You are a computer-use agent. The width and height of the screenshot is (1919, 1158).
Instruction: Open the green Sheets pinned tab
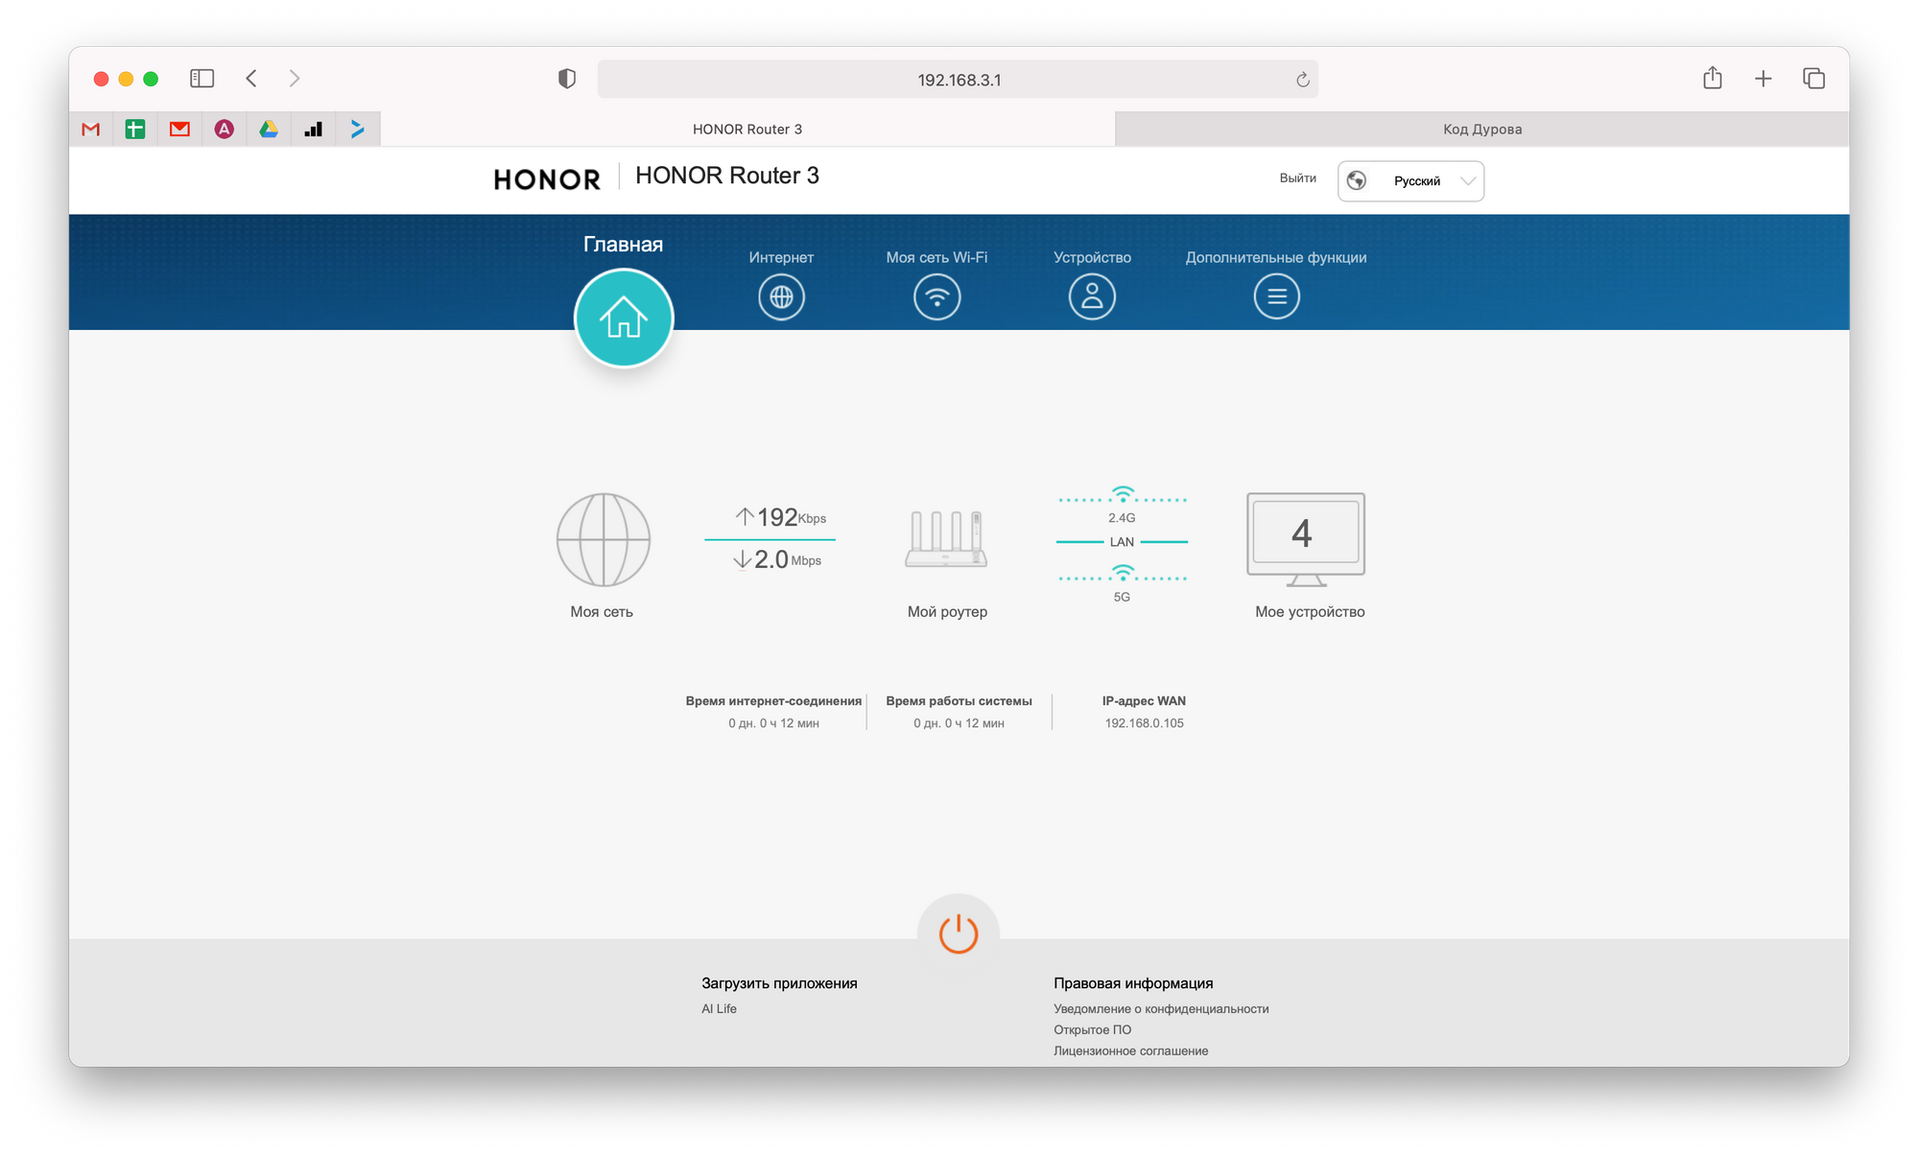pyautogui.click(x=135, y=129)
